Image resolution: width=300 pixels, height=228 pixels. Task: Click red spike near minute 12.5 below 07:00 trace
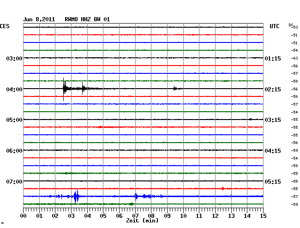coord(223,188)
